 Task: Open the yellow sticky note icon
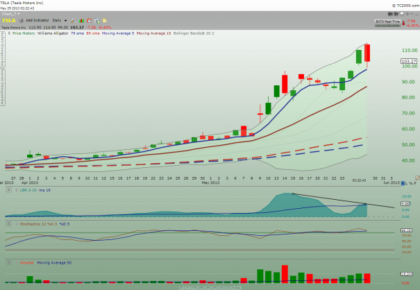(104, 21)
